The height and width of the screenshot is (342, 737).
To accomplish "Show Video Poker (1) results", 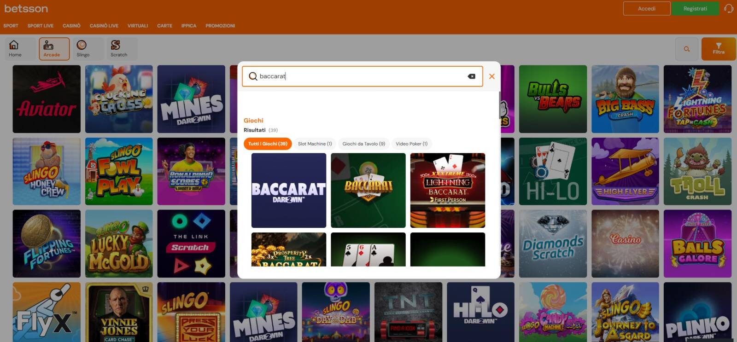I will pyautogui.click(x=411, y=144).
